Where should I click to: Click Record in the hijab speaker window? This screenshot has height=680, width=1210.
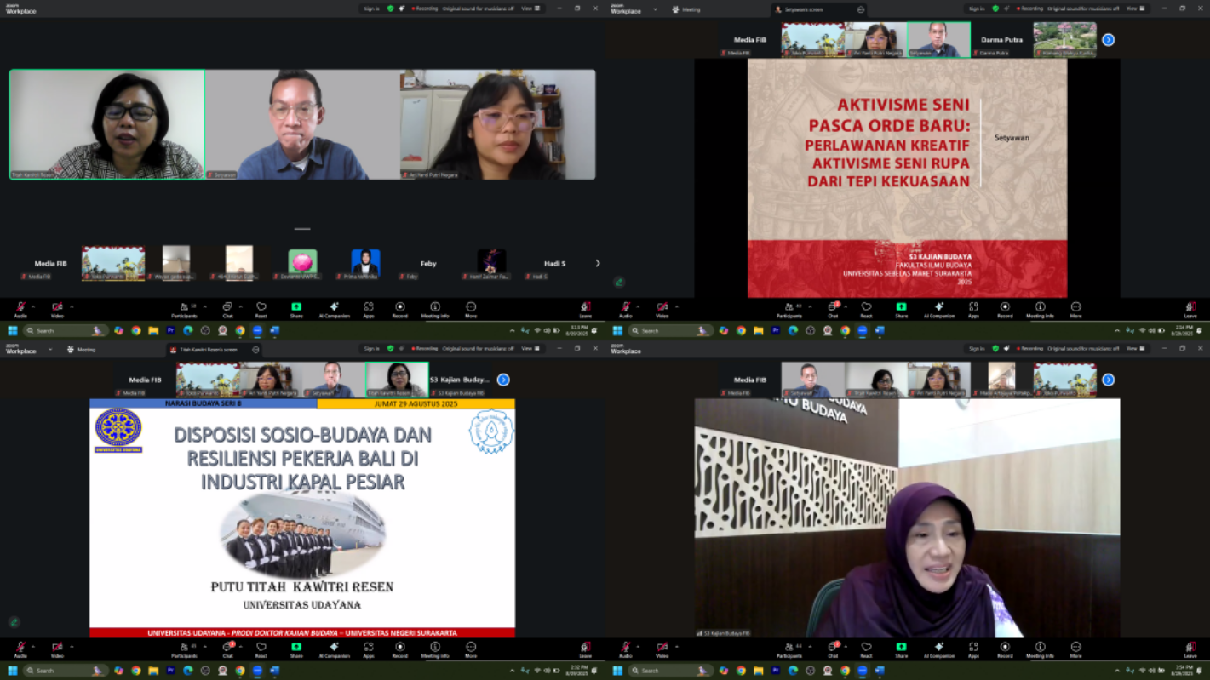pos(1005,650)
